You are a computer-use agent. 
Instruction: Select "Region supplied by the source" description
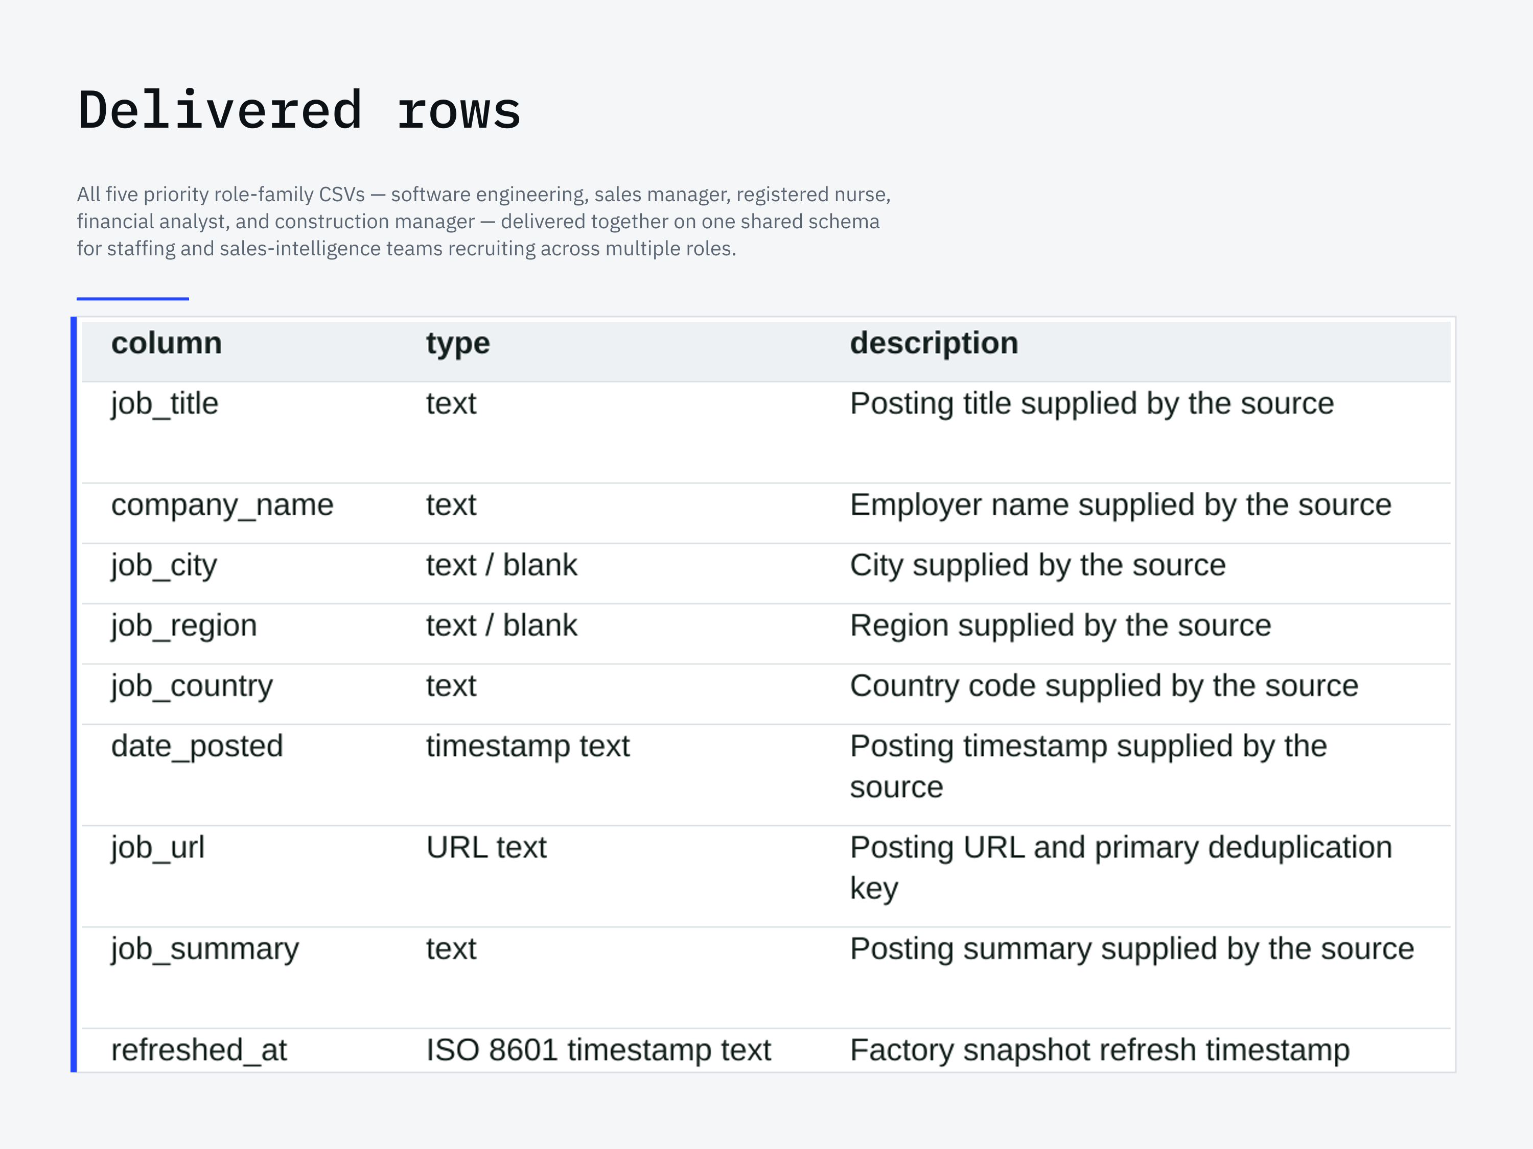pos(1060,626)
